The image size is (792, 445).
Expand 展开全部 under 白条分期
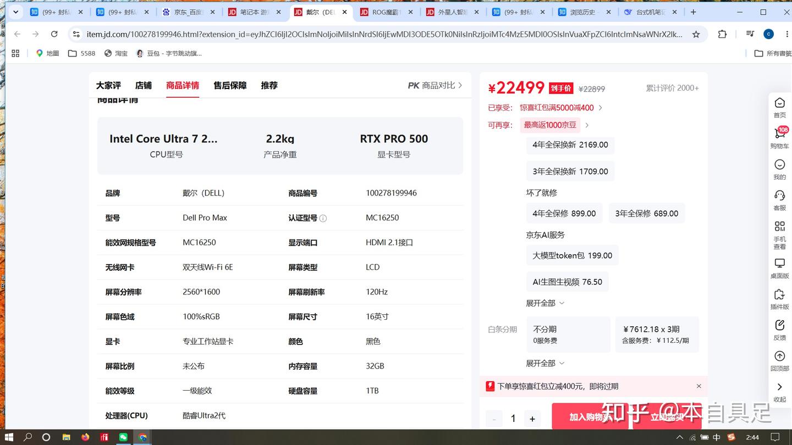coord(545,363)
